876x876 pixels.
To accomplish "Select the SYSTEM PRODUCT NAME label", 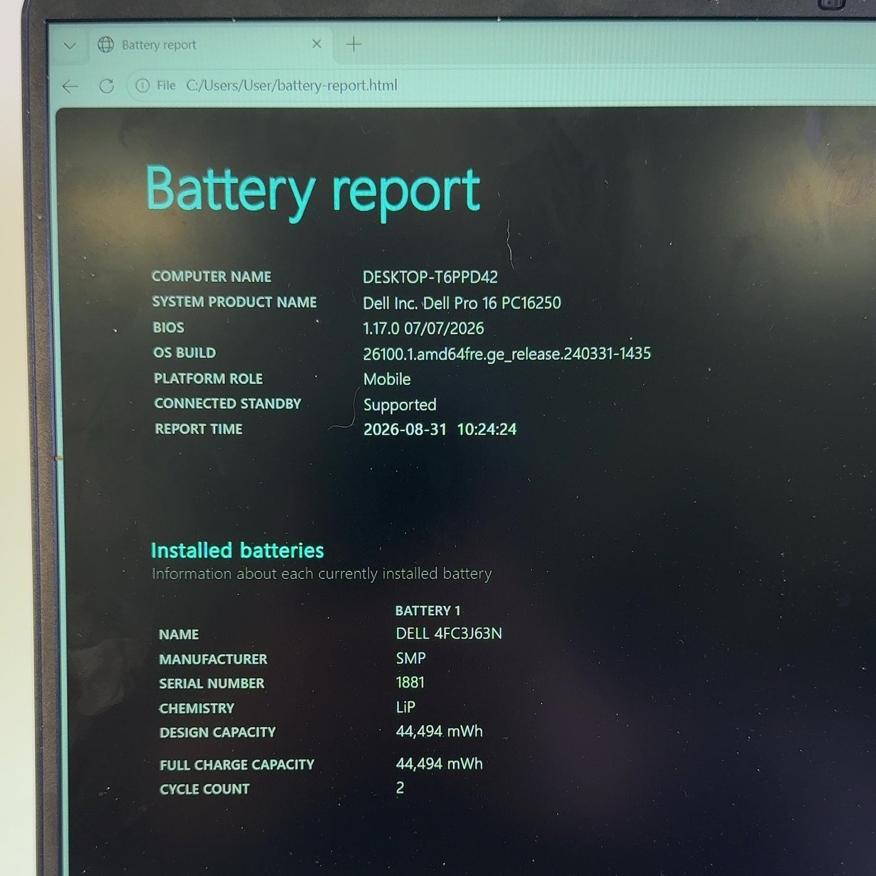I will [235, 302].
